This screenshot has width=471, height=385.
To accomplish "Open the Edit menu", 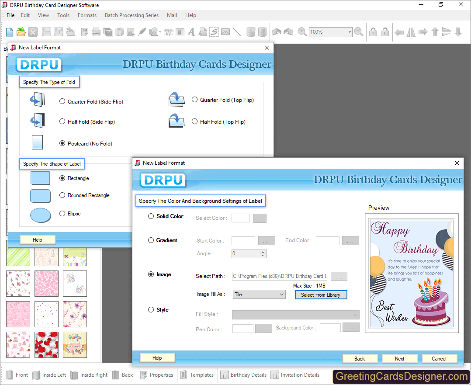I will tap(25, 15).
